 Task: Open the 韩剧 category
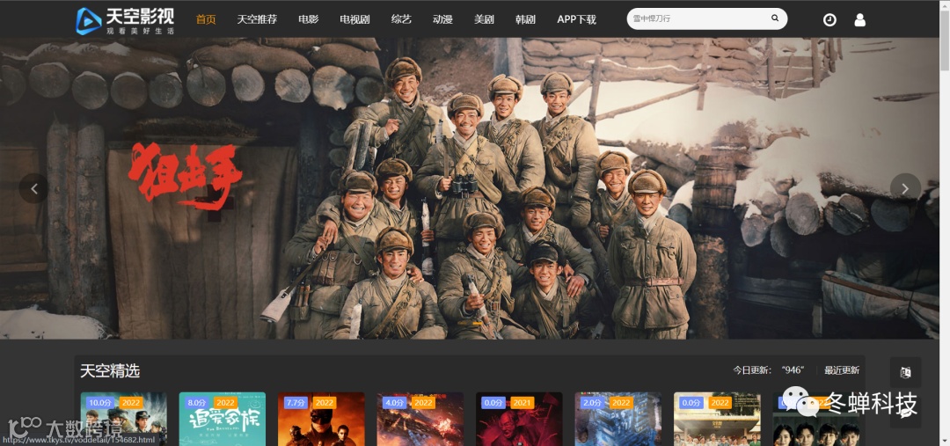coord(525,19)
